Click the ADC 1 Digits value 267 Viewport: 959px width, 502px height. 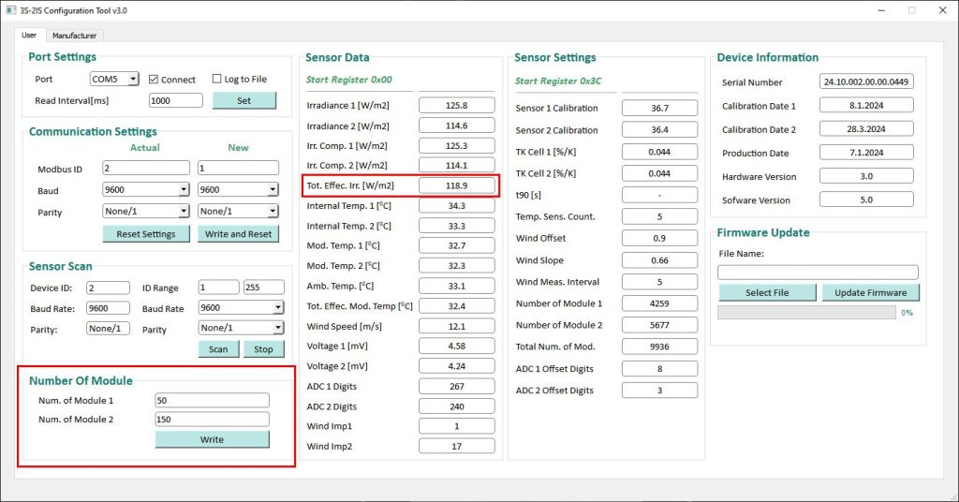pos(457,387)
